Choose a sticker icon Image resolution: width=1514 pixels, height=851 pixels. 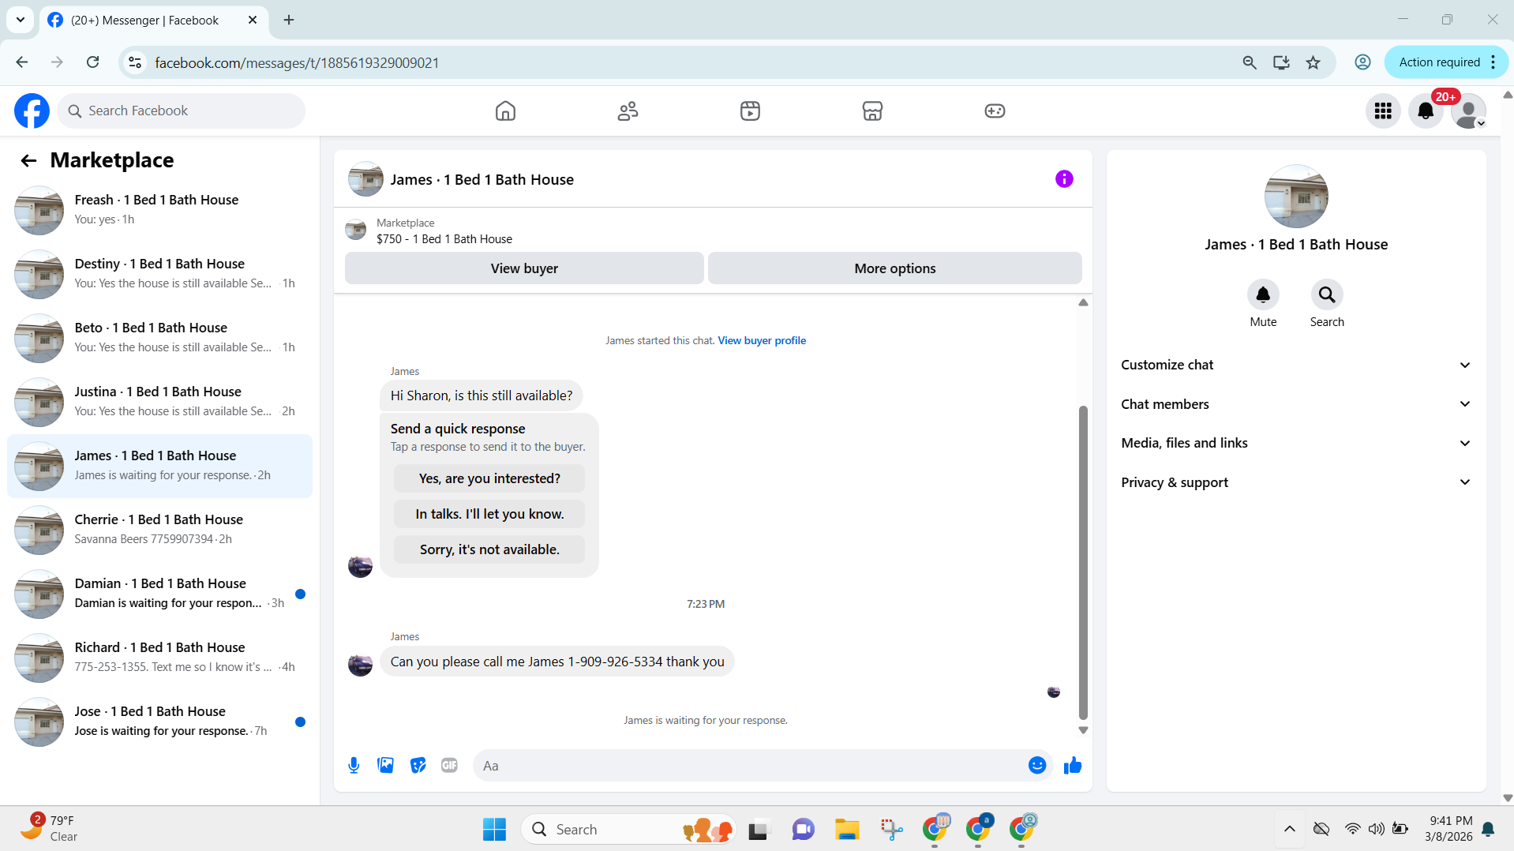[418, 765]
